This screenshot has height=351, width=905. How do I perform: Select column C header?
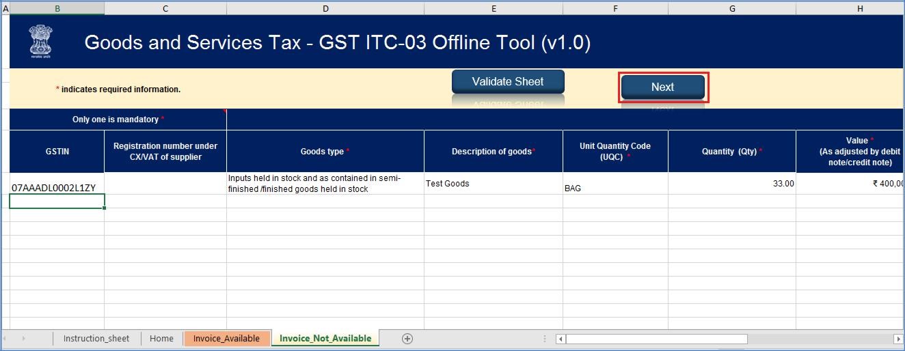pyautogui.click(x=165, y=8)
